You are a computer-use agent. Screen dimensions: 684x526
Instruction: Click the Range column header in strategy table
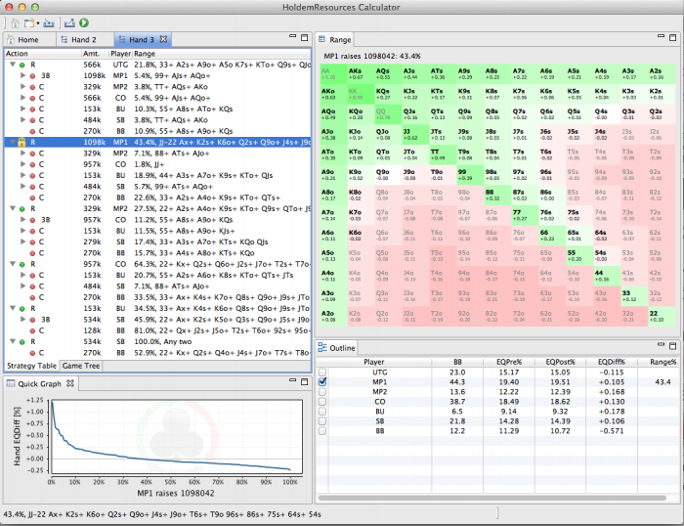[x=145, y=54]
